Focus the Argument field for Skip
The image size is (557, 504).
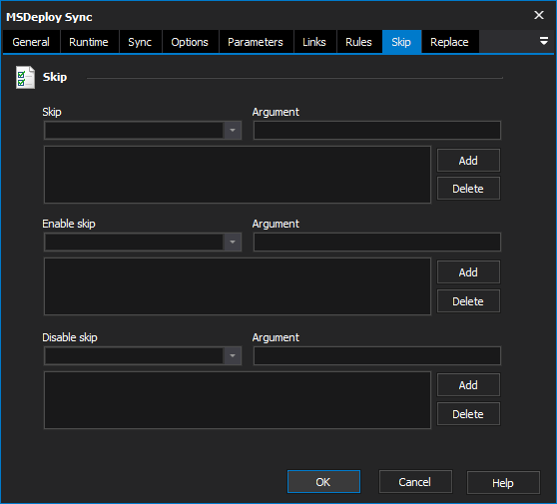pos(377,131)
